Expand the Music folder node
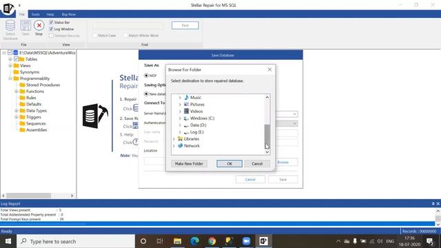The height and width of the screenshot is (248, 441). tap(180, 98)
